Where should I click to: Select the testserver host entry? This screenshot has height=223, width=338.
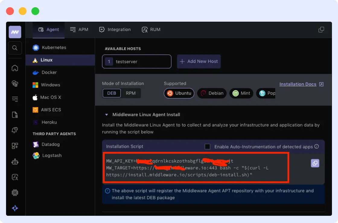click(136, 61)
